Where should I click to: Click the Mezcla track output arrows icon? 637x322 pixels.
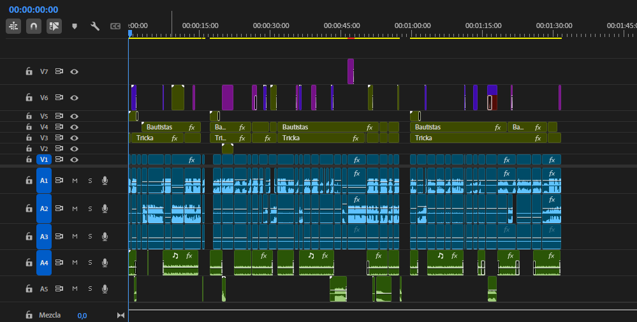tap(121, 315)
